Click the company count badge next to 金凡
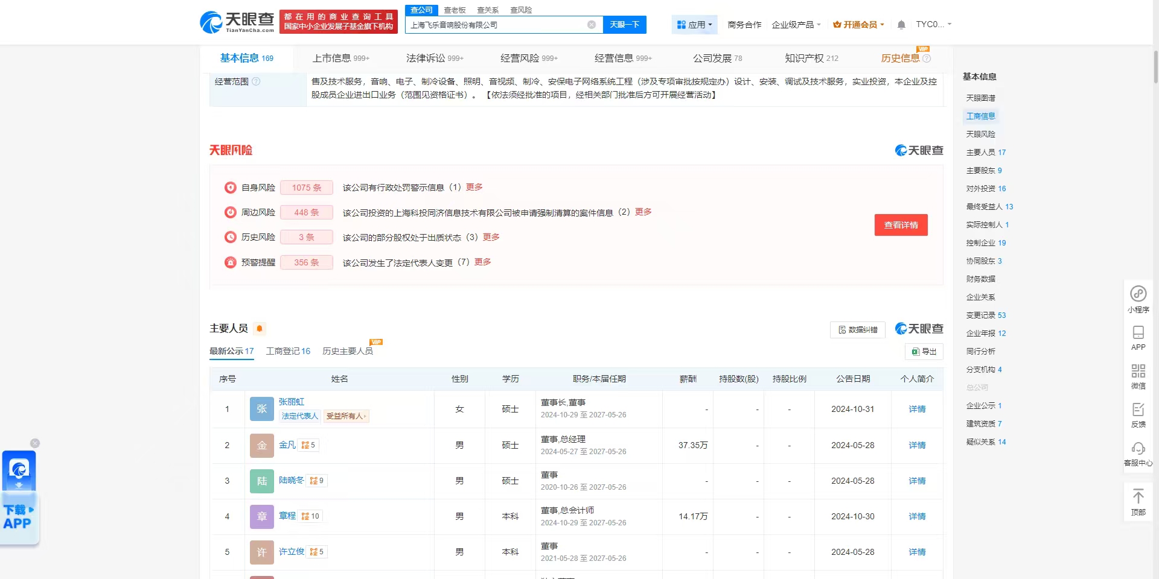 308,445
